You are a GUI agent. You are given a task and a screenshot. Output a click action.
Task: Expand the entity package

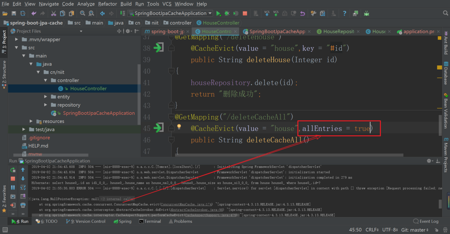tap(45, 97)
